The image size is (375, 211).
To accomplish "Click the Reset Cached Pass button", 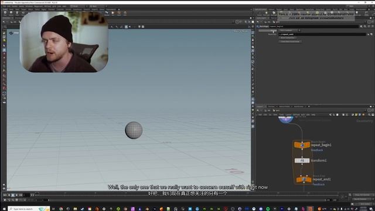I will [288, 38].
